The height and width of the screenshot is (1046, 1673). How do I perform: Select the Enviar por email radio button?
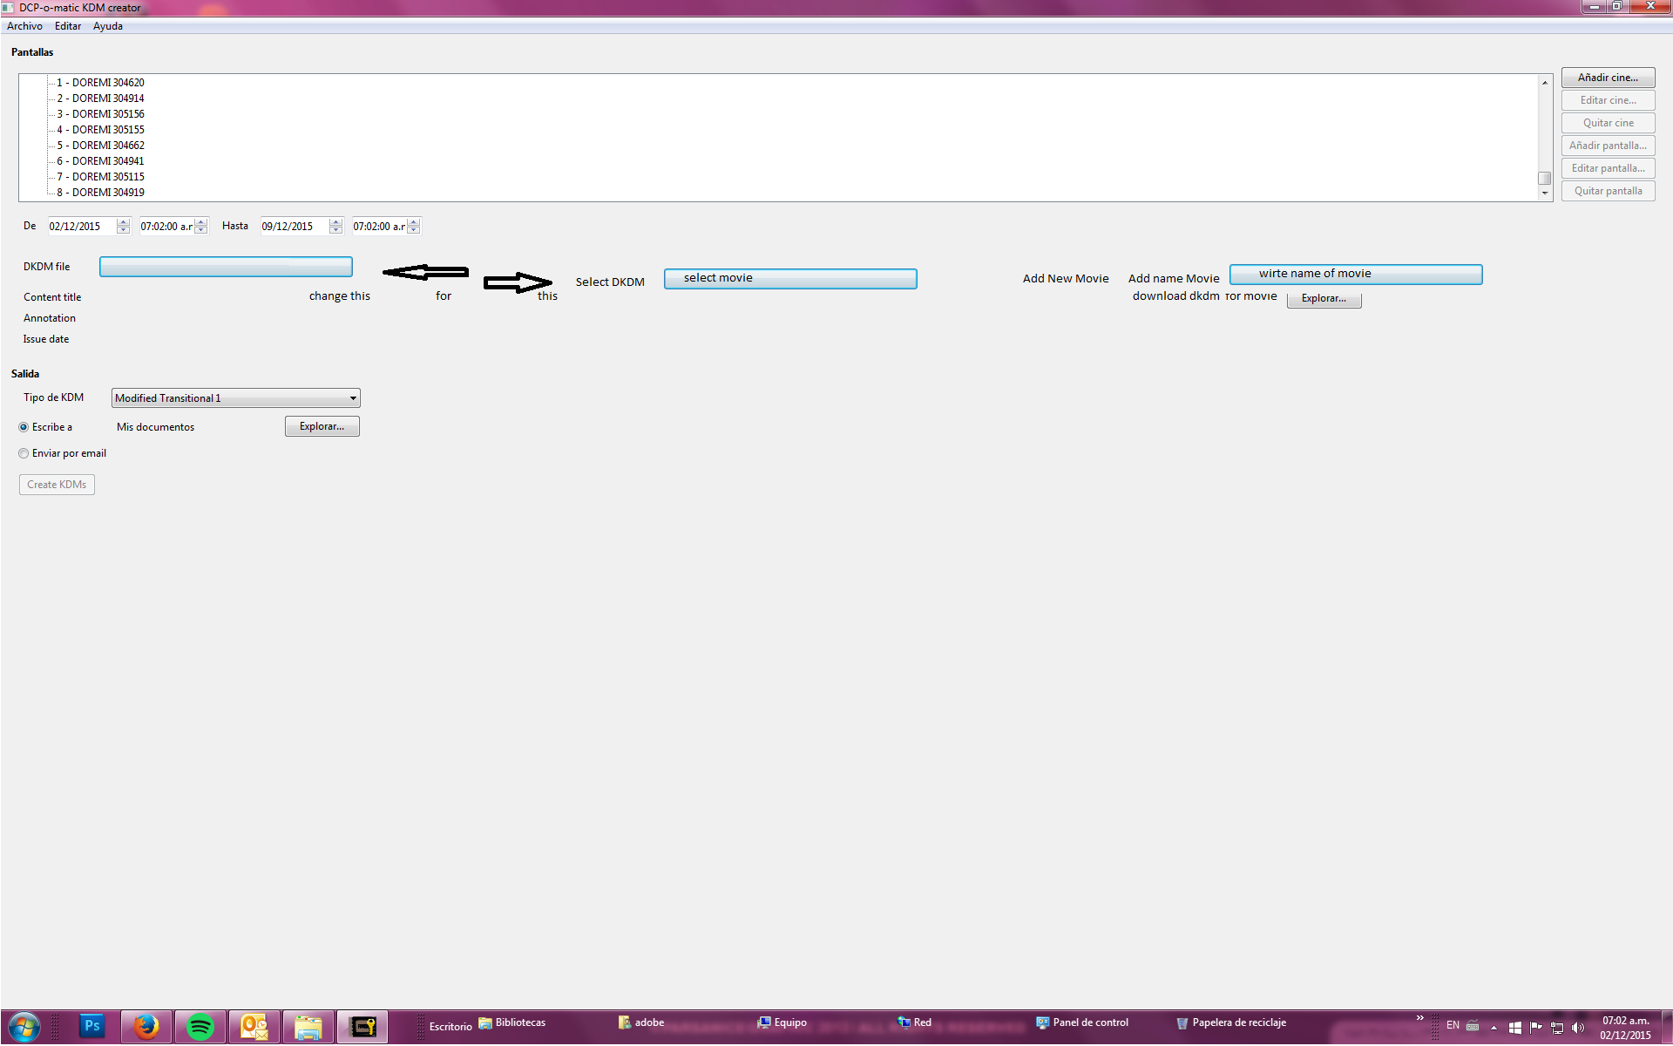[24, 454]
